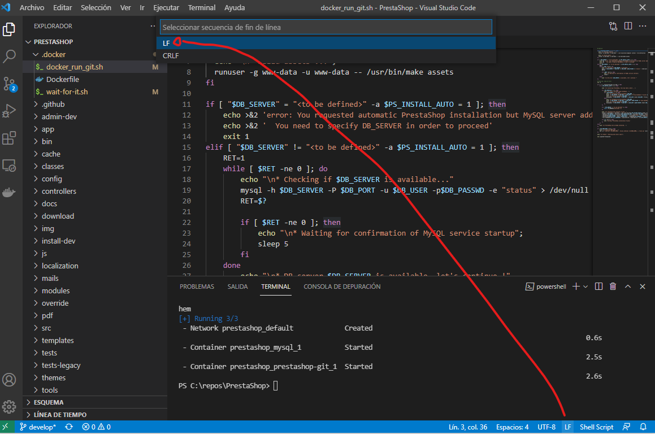The height and width of the screenshot is (434, 655).
Task: Open the Run and Debug view
Action: (x=9, y=111)
